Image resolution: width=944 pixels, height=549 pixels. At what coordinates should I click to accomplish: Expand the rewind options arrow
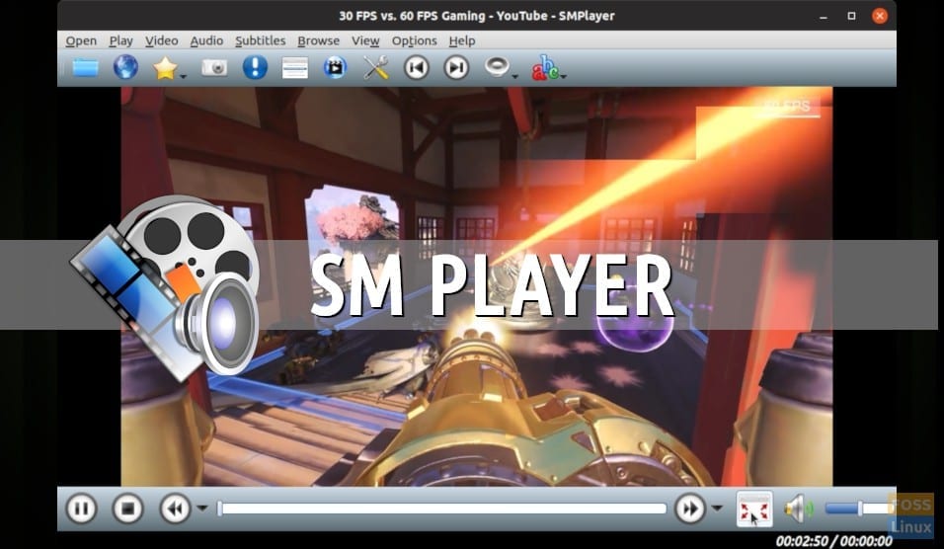pyautogui.click(x=202, y=509)
